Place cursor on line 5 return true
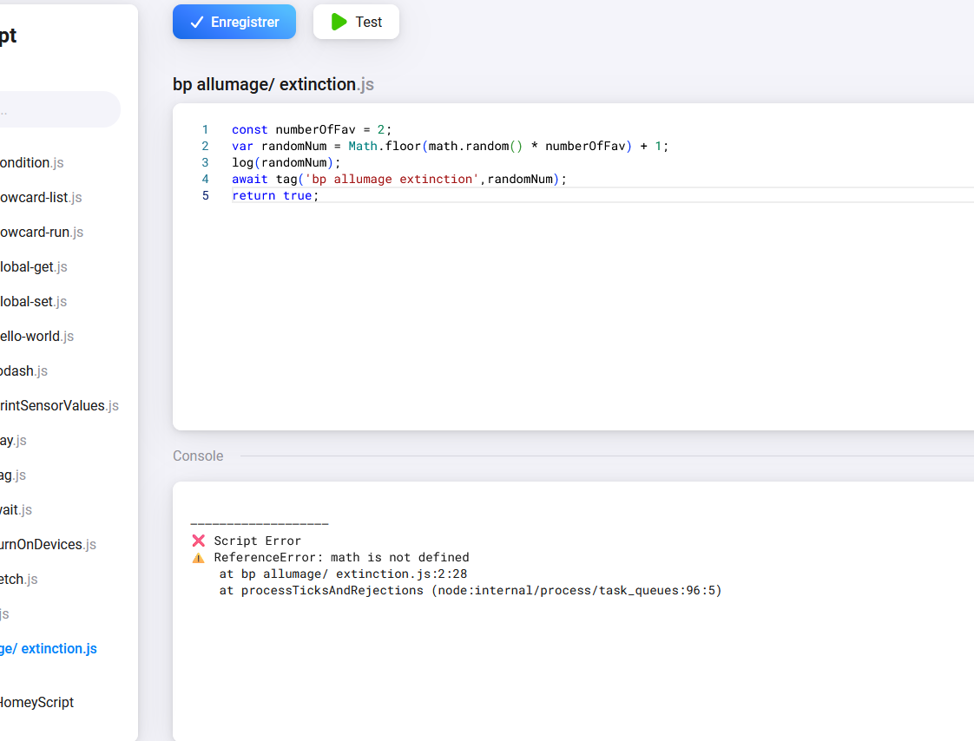 (275, 195)
